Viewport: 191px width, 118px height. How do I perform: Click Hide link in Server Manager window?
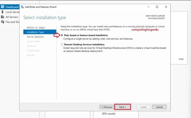tap(181, 59)
